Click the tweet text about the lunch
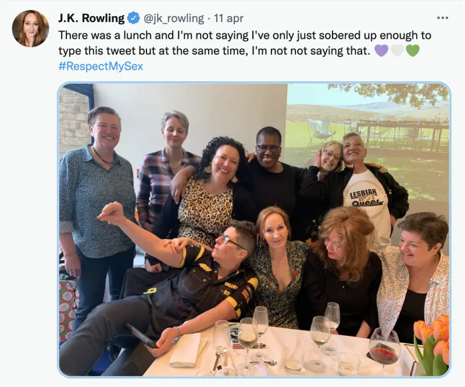This screenshot has width=465, height=387. click(x=244, y=43)
